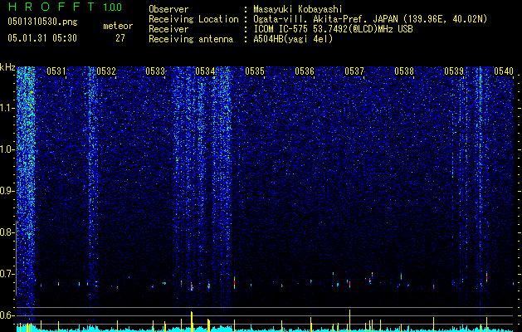Click the 0540 time marker
The width and height of the screenshot is (522, 332).
pyautogui.click(x=504, y=71)
